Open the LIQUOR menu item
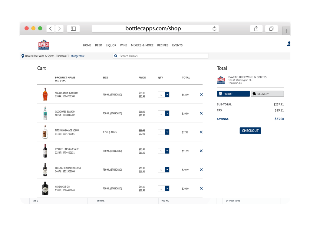 point(111,45)
